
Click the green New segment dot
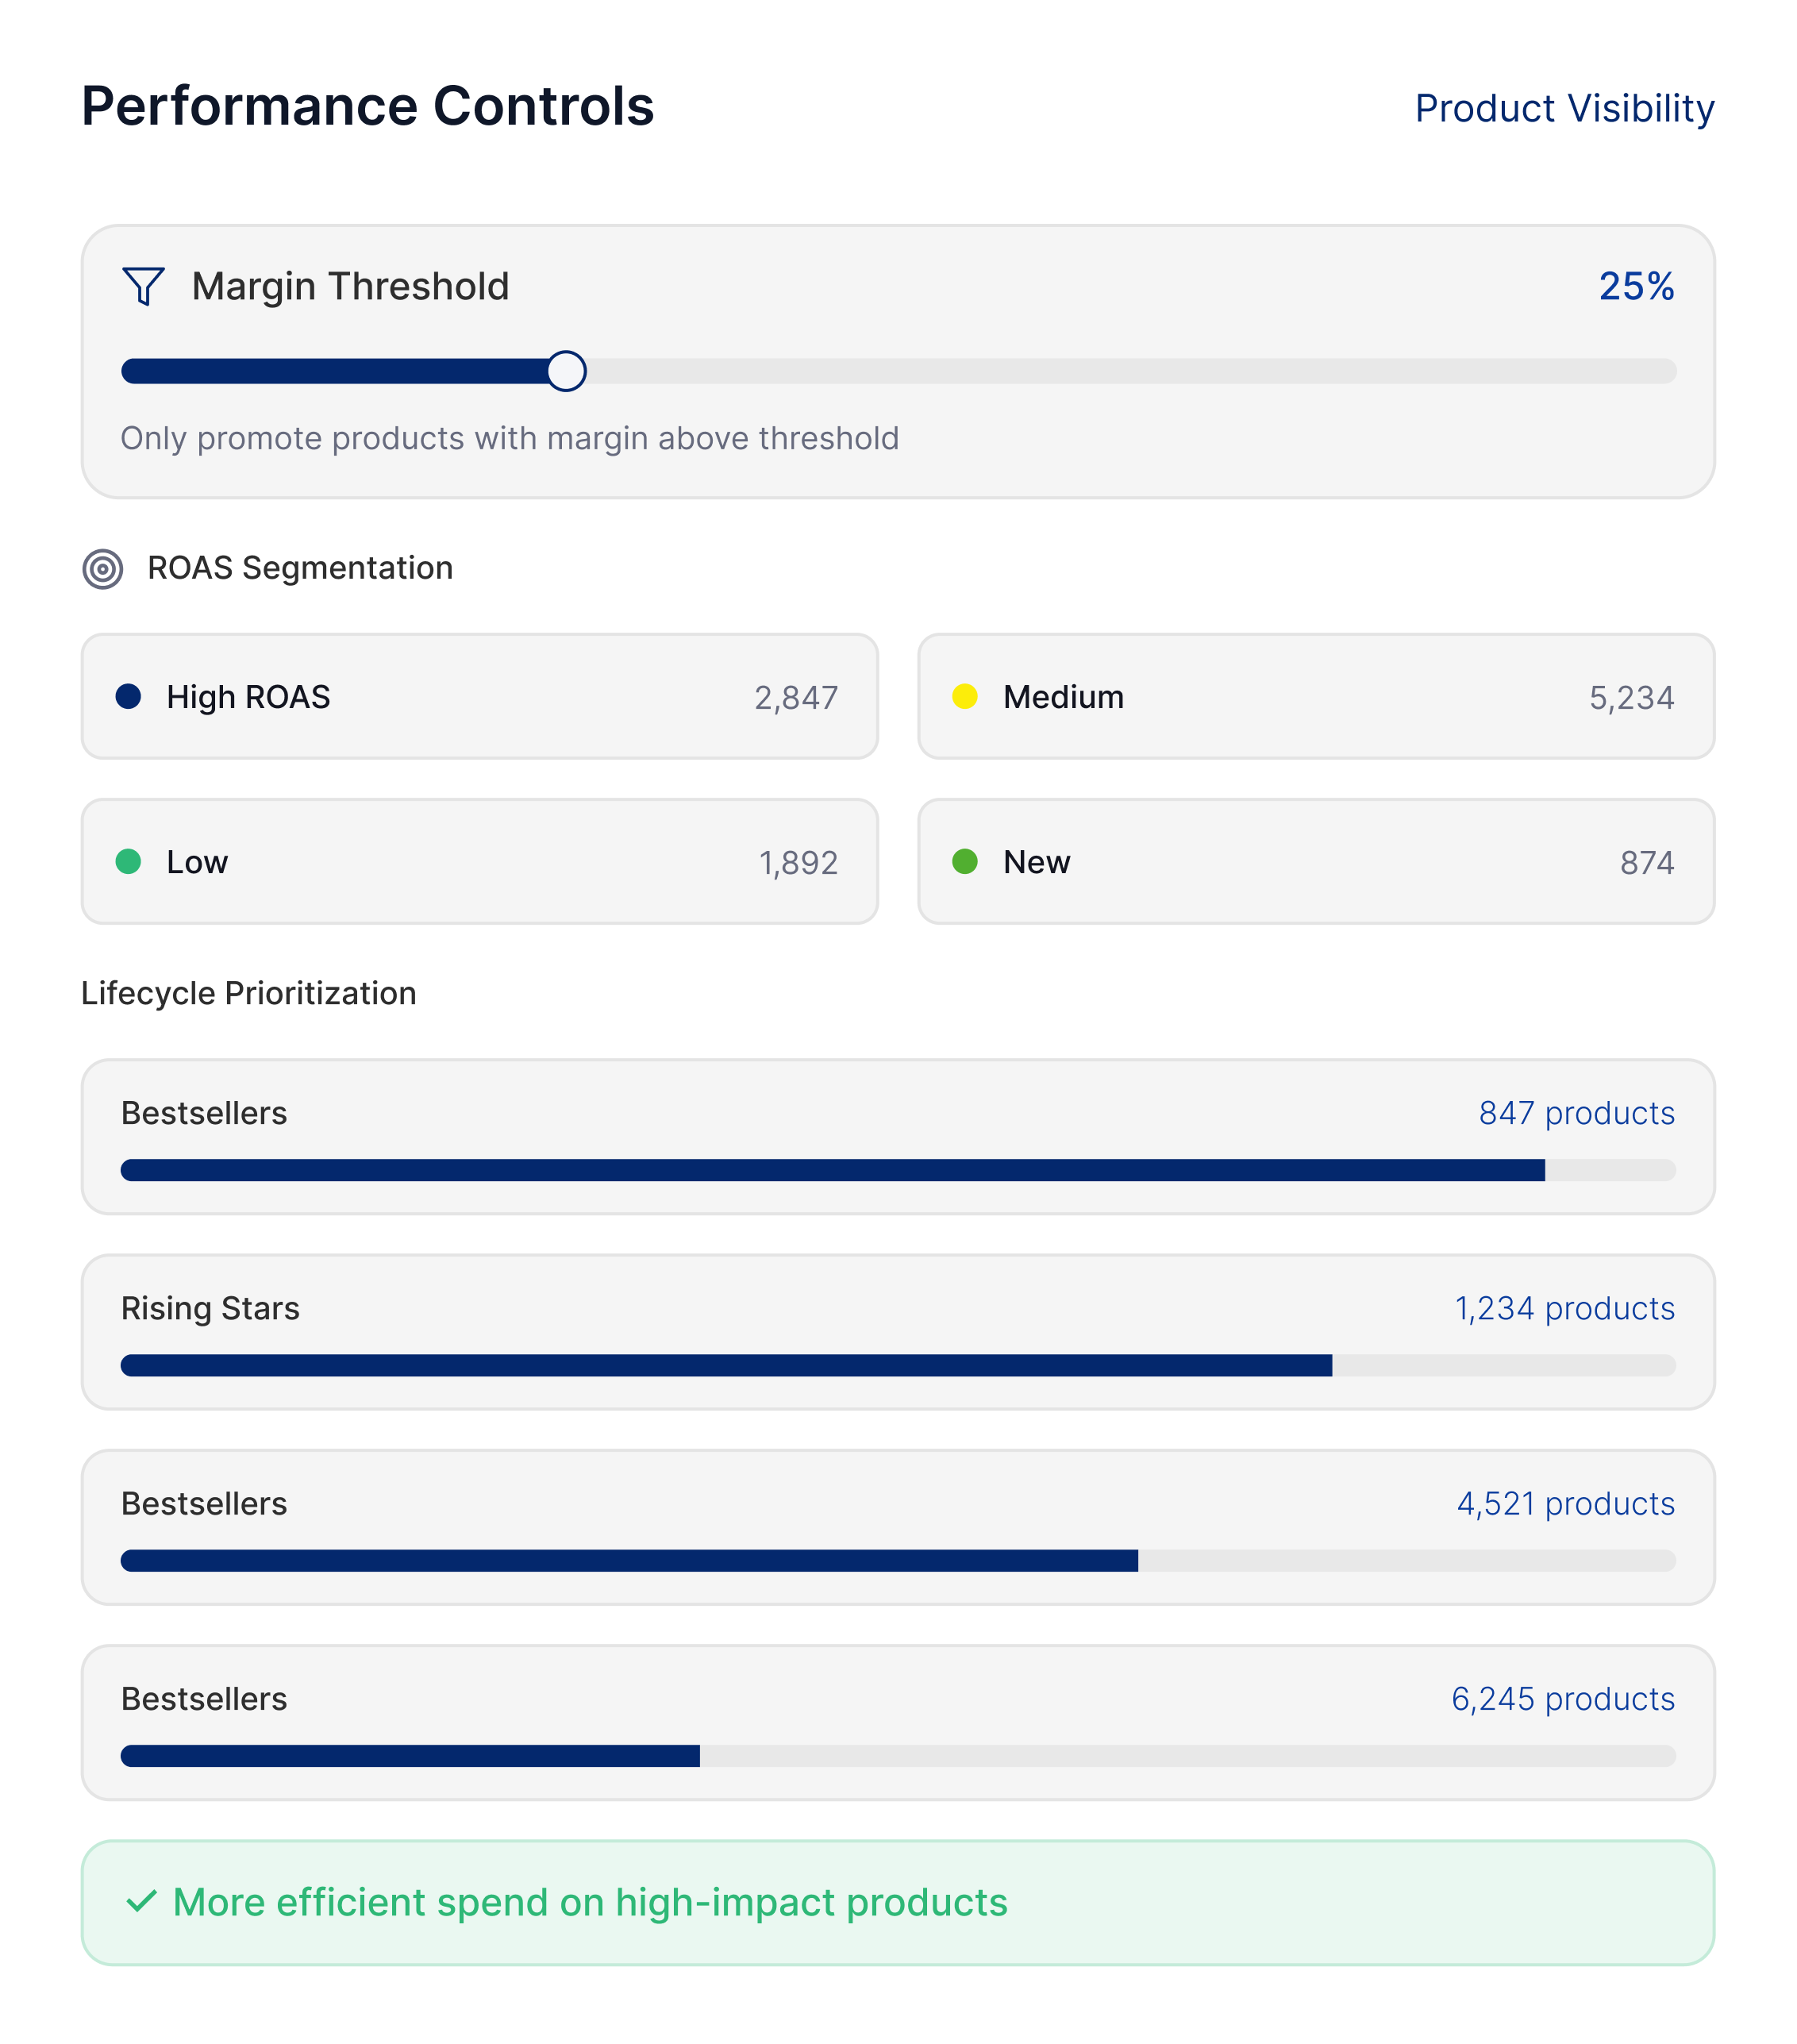[x=964, y=861]
